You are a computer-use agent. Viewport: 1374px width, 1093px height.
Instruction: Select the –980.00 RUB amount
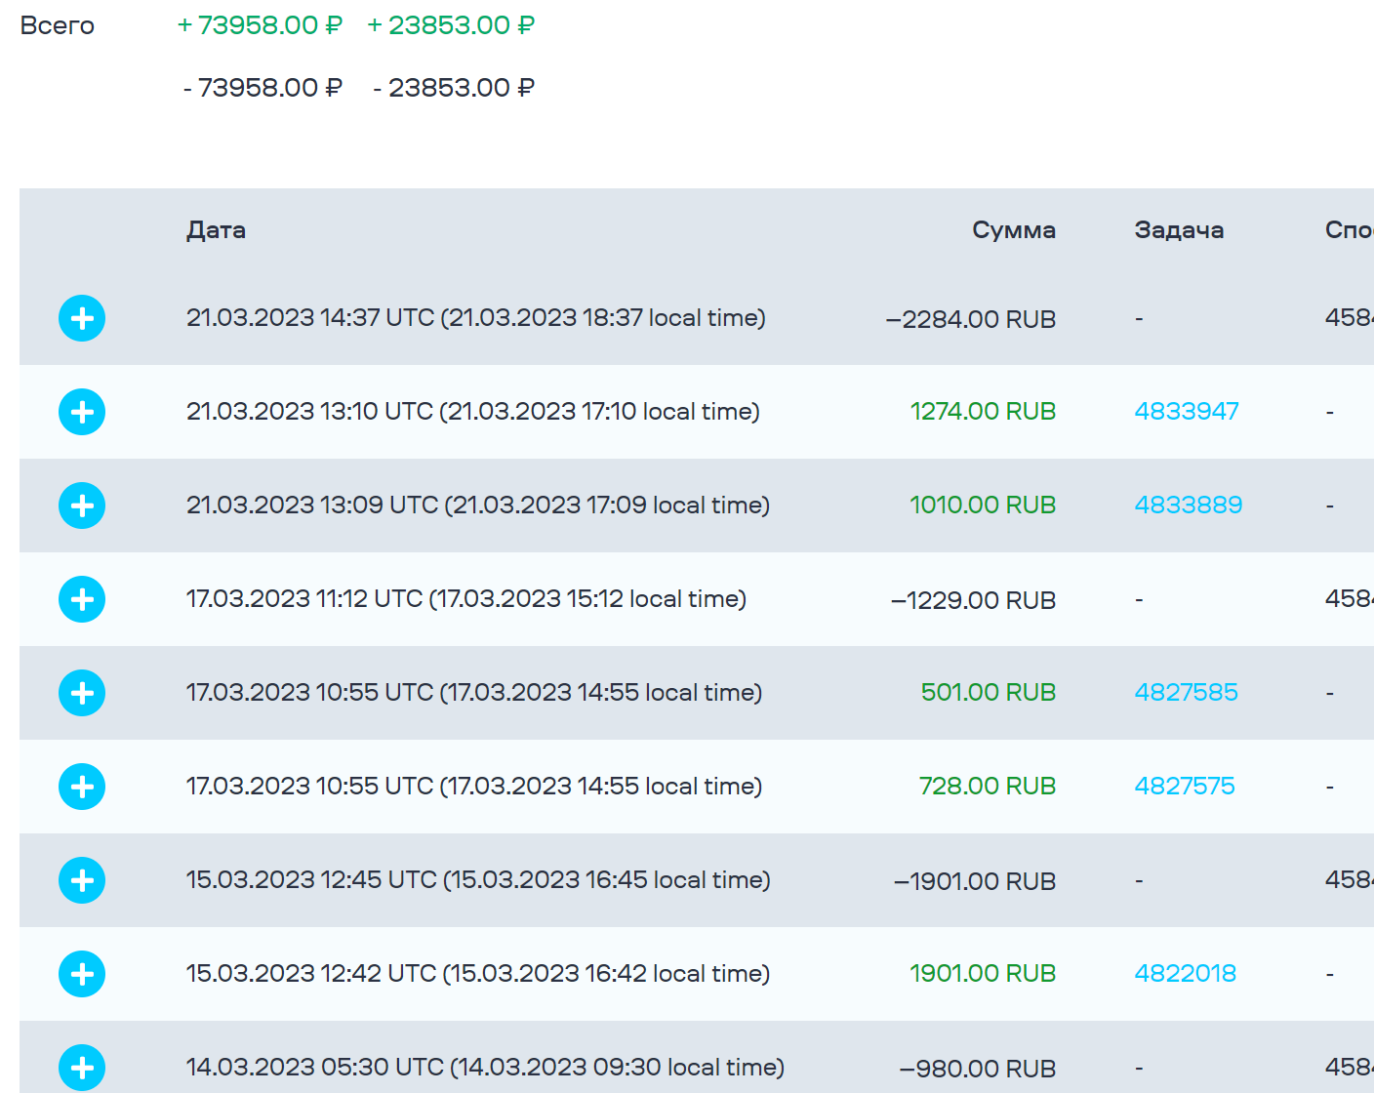[978, 1069]
